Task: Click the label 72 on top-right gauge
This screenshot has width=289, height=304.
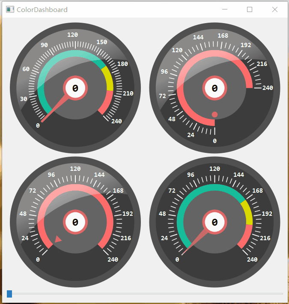Action: tap(162, 96)
